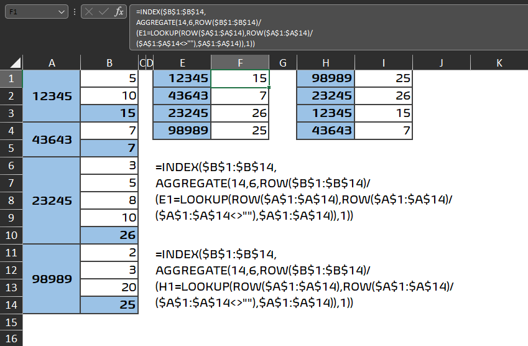Click into the Name Box showing F1
Image resolution: width=528 pixels, height=346 pixels.
(31, 12)
